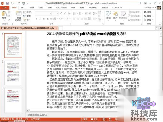Select slide 2 thumbnail
163x122 pixels.
pos(13,73)
